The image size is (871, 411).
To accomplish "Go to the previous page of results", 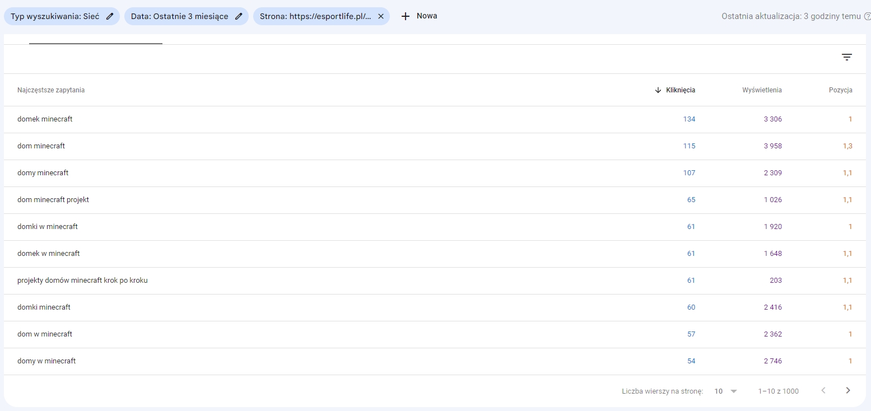I will tap(823, 390).
